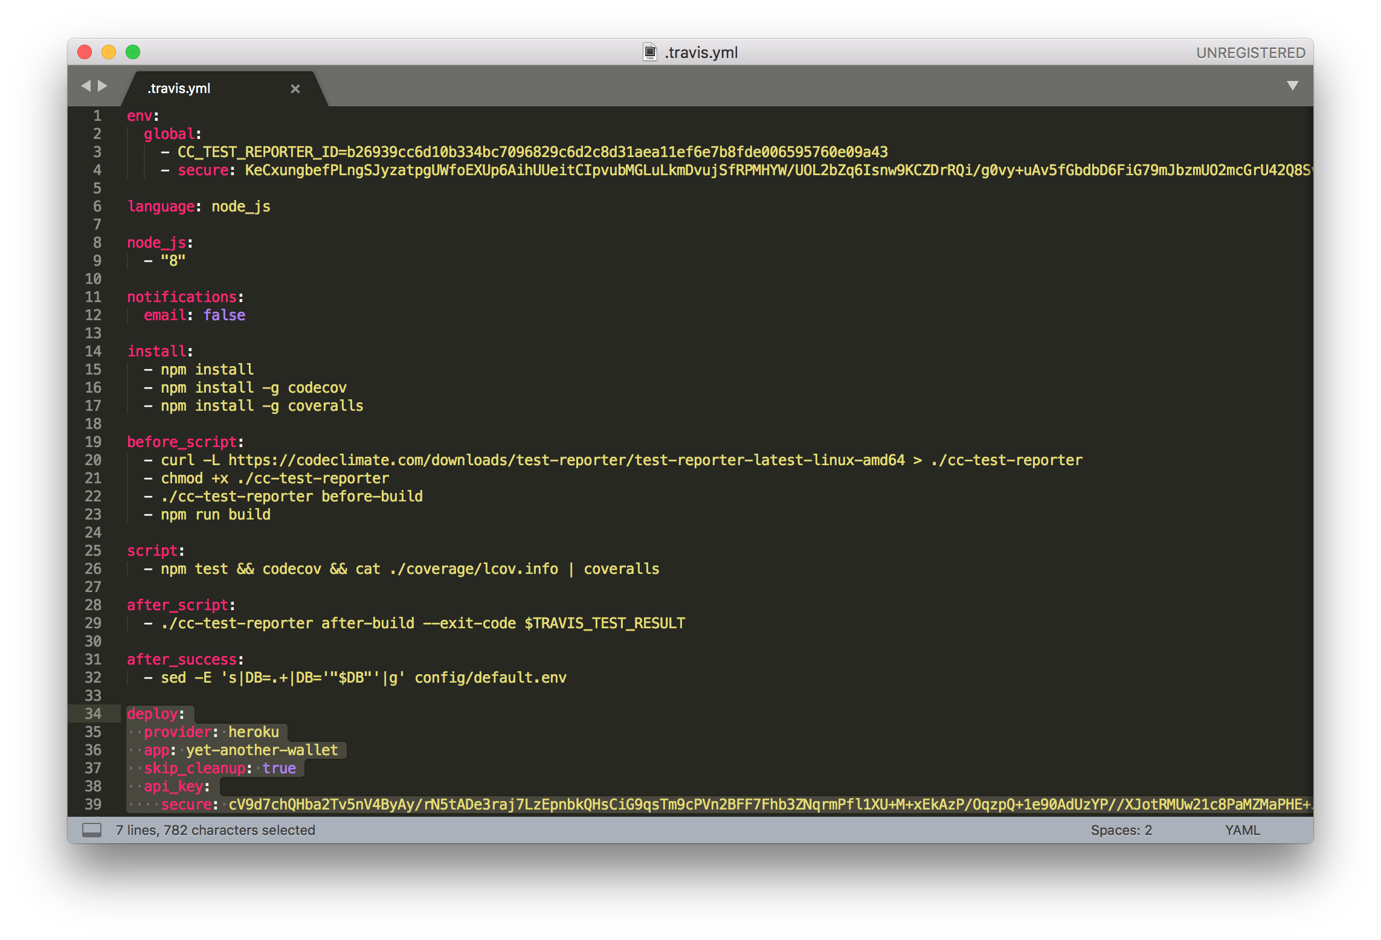Image resolution: width=1381 pixels, height=940 pixels.
Task: Click line number 1 in the gutter
Action: (x=97, y=115)
